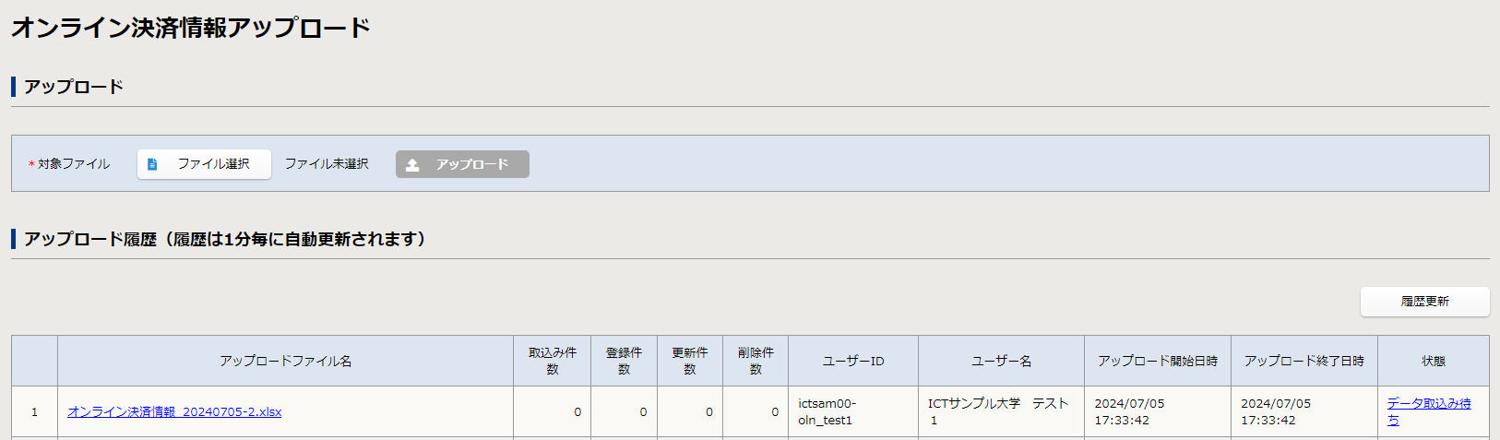Screen dimensions: 1500x440
Task: Open the データ取込み待ち status link
Action: coord(1428,404)
